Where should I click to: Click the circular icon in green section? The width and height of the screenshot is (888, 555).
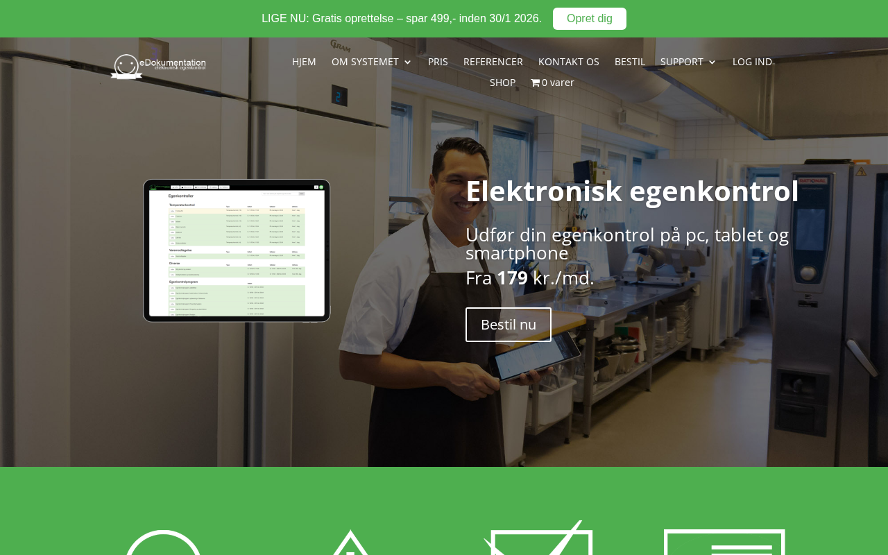(x=164, y=543)
